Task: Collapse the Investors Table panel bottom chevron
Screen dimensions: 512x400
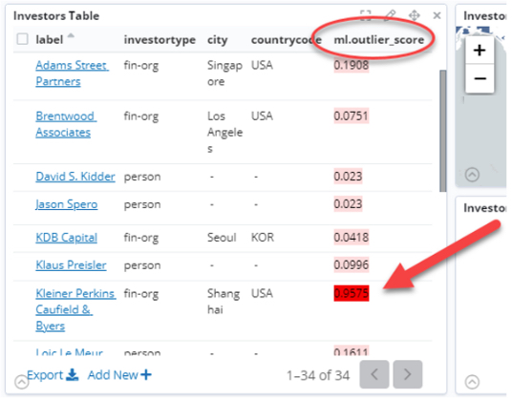Action: (x=22, y=382)
